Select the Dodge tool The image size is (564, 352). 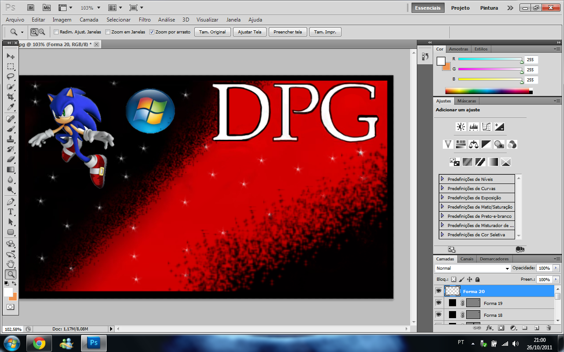pyautogui.click(x=11, y=190)
